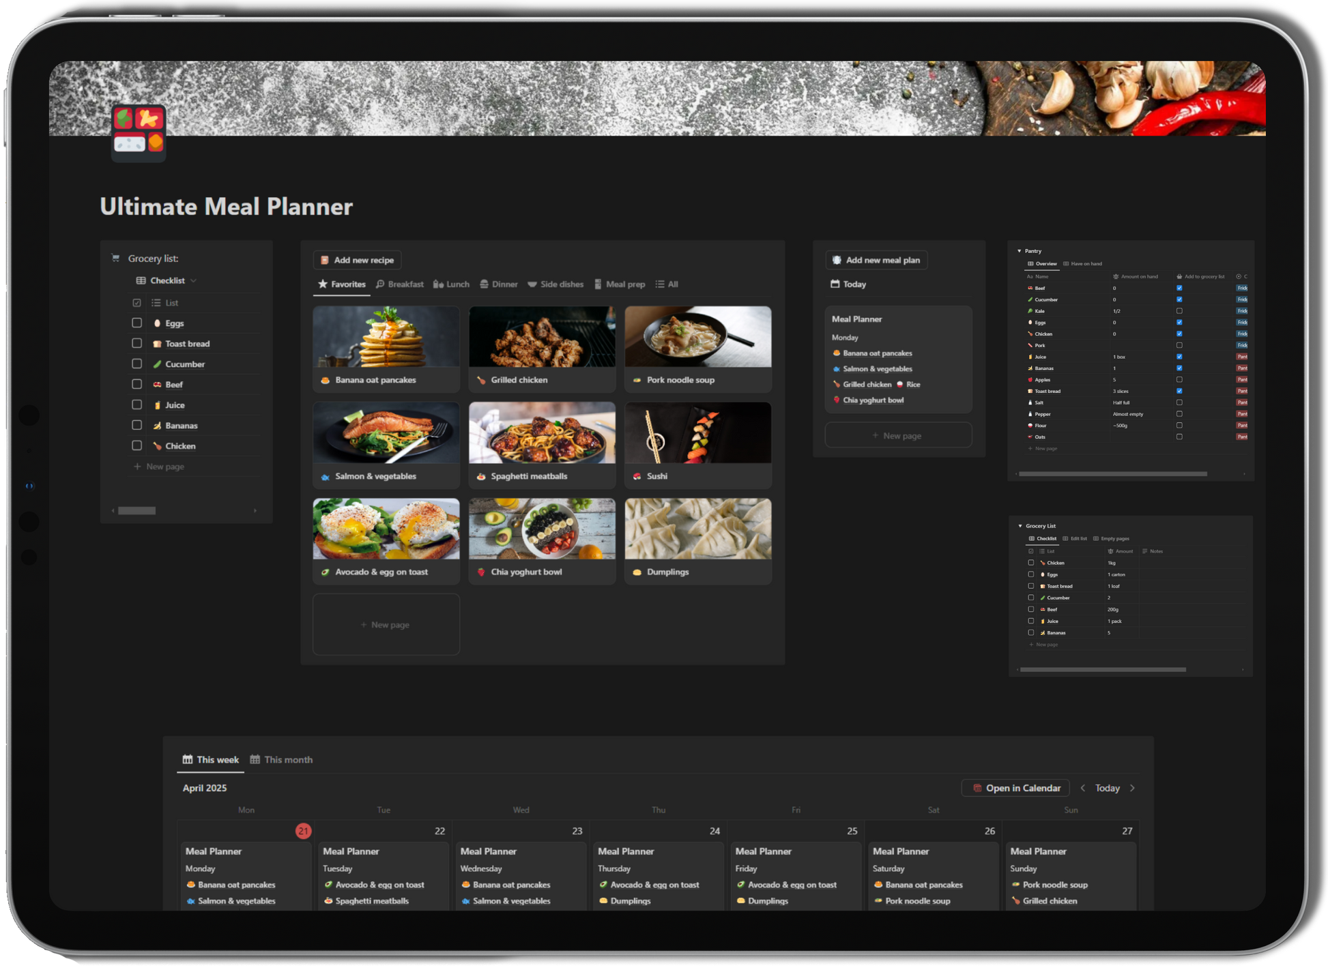The height and width of the screenshot is (970, 1328).
Task: Go to previous week with left arrow
Action: coord(1082,788)
